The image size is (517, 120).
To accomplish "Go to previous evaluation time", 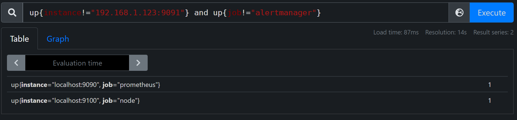I will pyautogui.click(x=16, y=63).
